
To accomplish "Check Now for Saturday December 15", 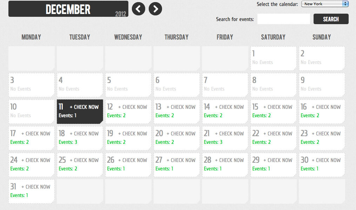I will pyautogui.click(x=278, y=107).
